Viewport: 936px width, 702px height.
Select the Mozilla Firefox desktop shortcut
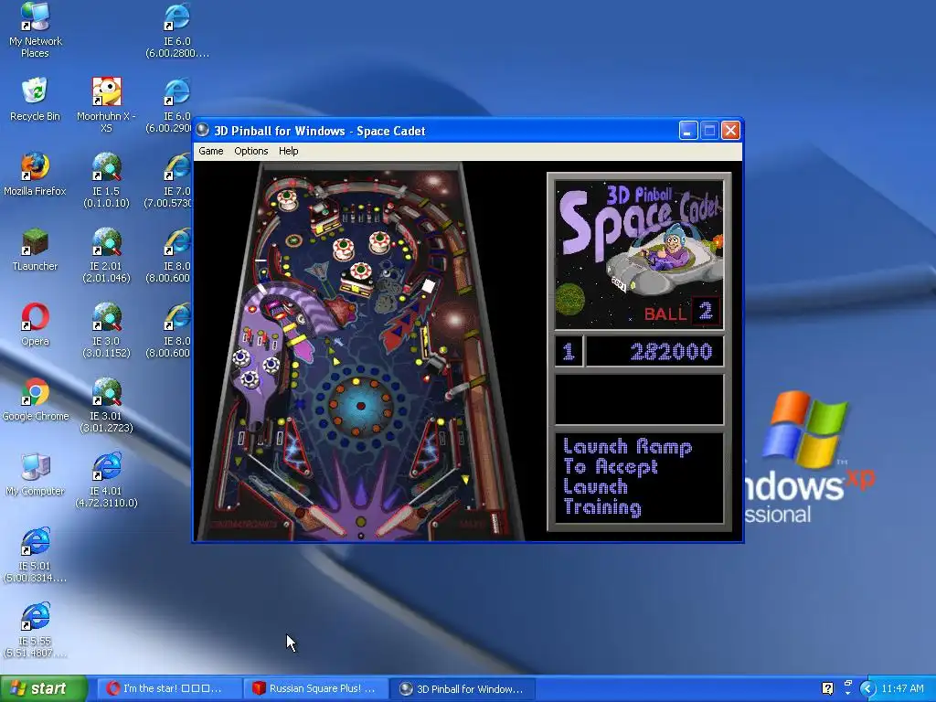coord(36,175)
